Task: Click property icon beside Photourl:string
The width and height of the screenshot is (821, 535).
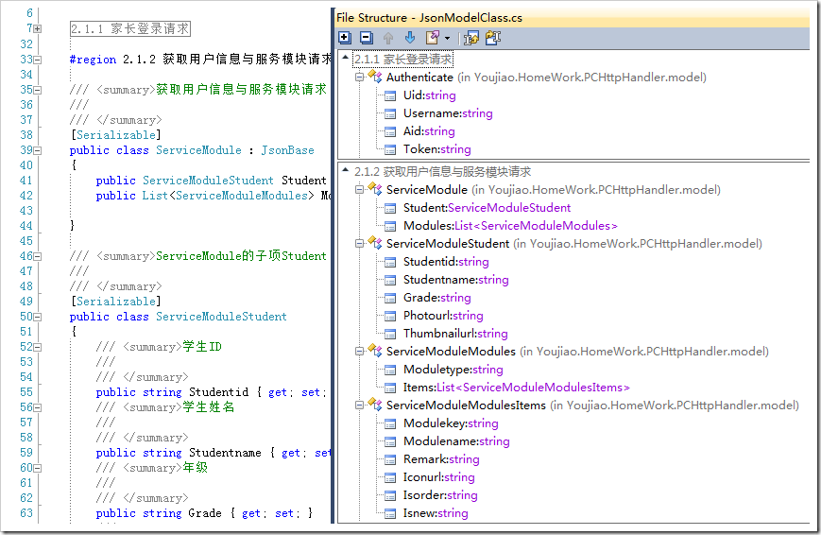Action: 390,316
